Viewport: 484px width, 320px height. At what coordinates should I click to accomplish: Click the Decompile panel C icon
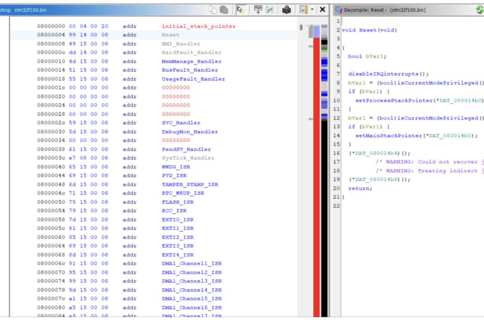(338, 10)
